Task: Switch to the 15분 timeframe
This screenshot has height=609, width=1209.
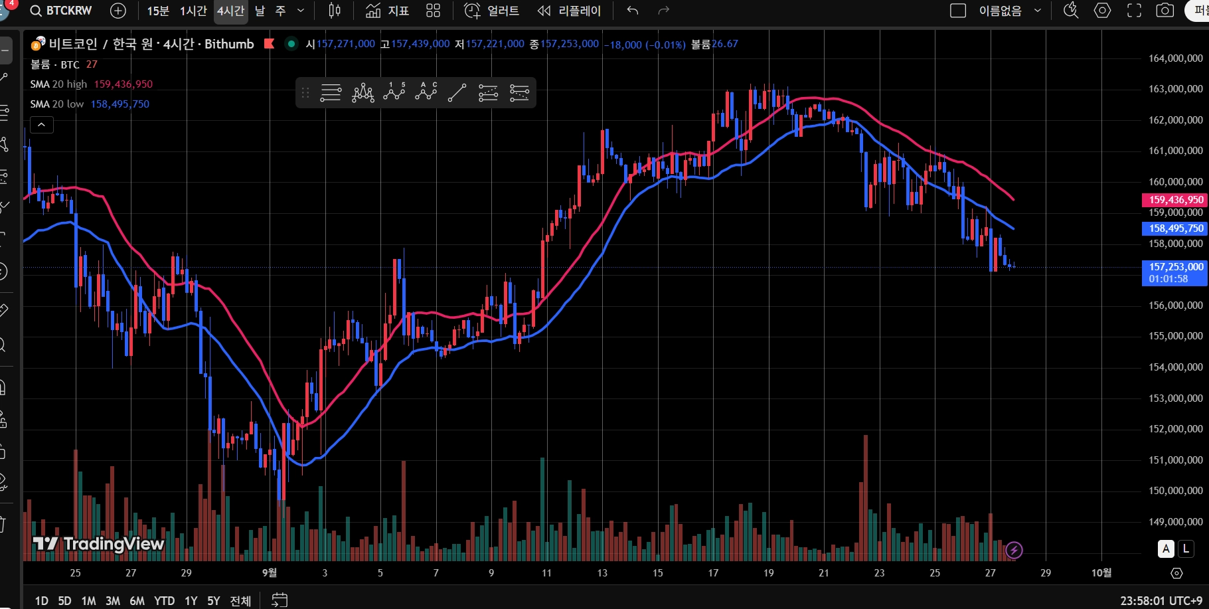Action: [x=158, y=11]
